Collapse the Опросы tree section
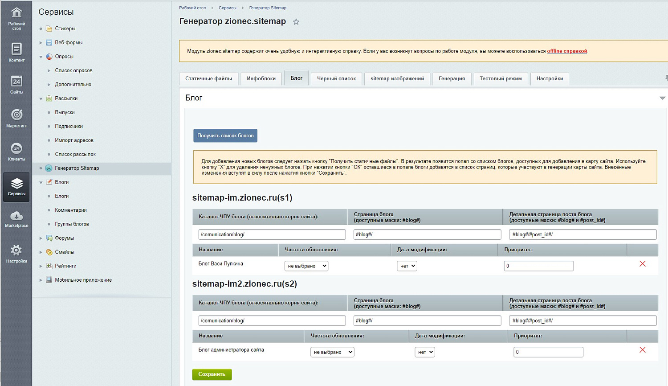This screenshot has width=668, height=386. click(x=41, y=57)
